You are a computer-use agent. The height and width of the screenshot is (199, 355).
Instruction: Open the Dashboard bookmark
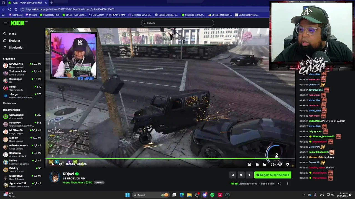click(16, 15)
